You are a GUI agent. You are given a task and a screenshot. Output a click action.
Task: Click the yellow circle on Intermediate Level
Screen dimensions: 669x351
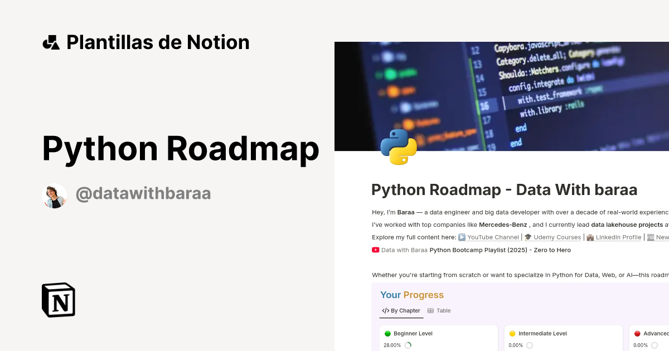coord(512,334)
